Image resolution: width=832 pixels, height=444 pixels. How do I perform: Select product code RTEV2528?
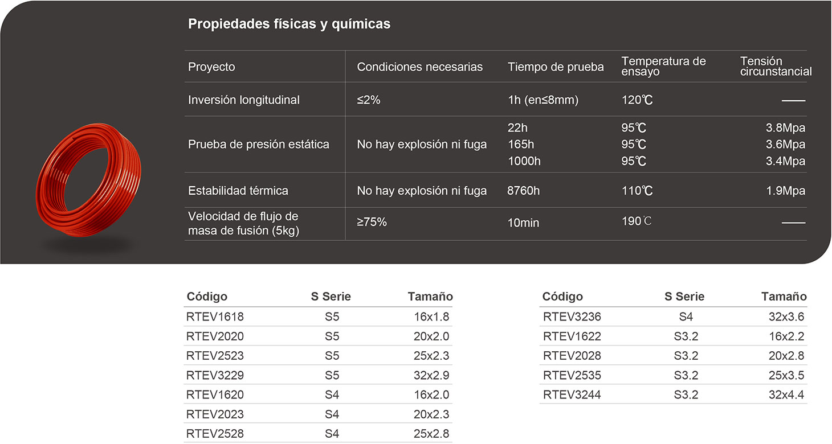[x=215, y=434]
